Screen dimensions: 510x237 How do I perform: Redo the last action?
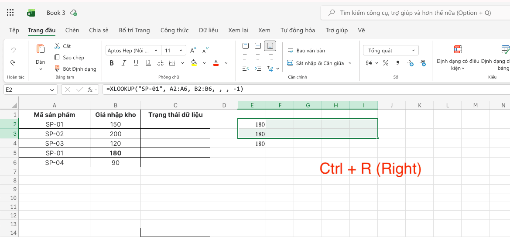click(x=14, y=62)
